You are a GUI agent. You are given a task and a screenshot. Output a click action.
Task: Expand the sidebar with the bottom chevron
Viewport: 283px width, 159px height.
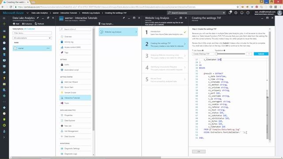click(x=4, y=137)
